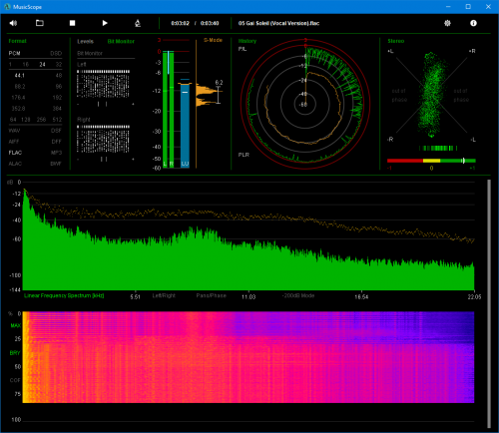Toggle the S-Mode loudness option
This screenshot has width=499, height=433.
(x=213, y=40)
